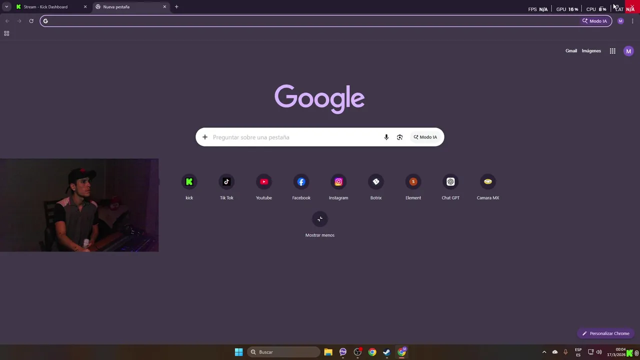Open the Imágenes link

click(591, 51)
